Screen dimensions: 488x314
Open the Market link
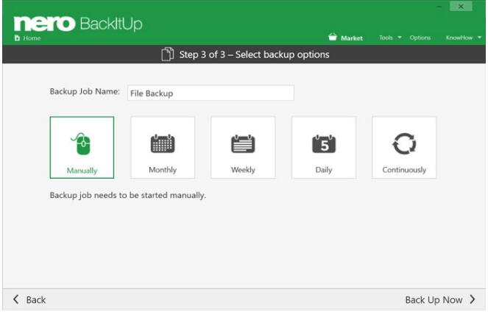tap(352, 38)
